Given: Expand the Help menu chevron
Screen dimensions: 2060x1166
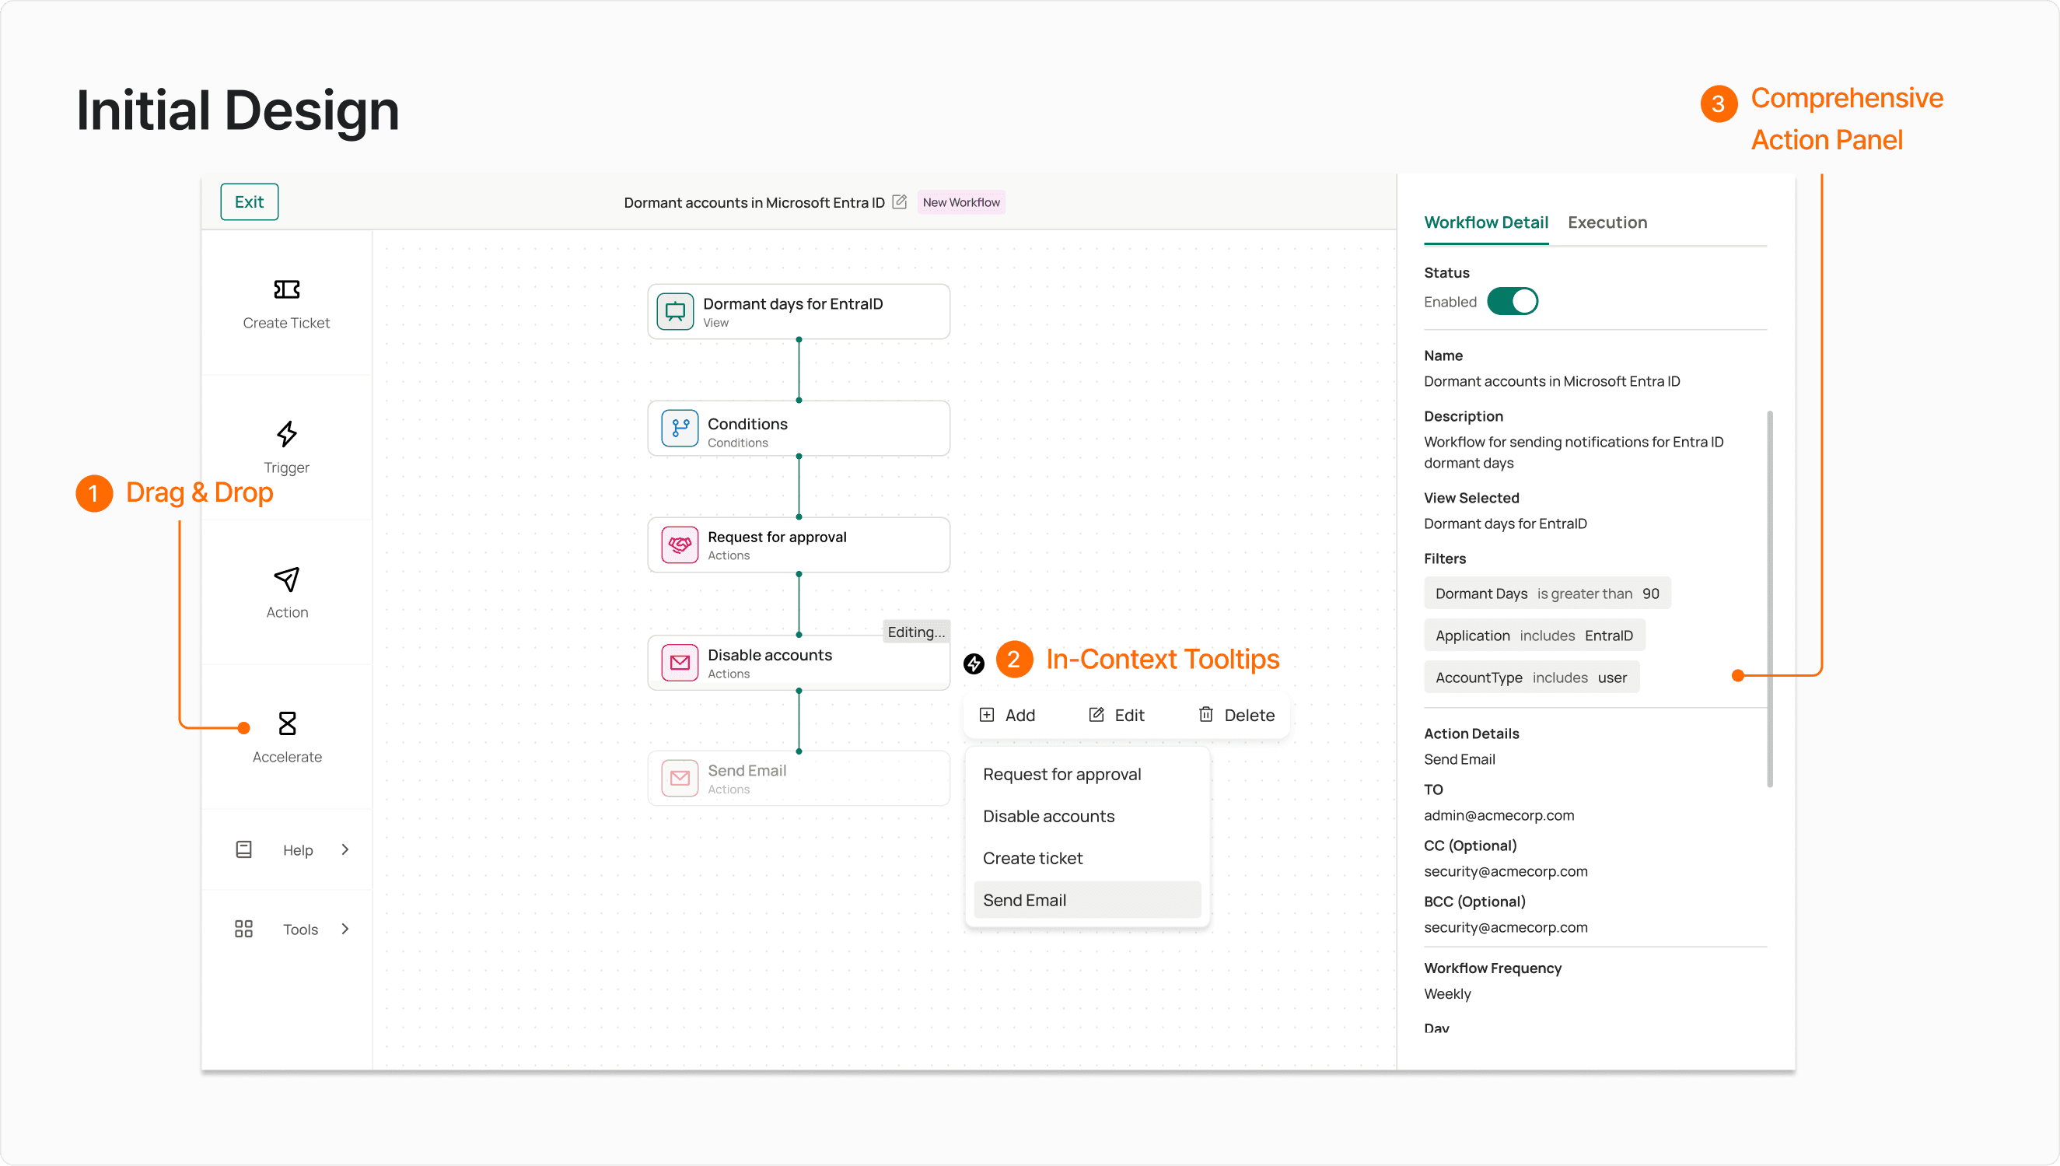Looking at the screenshot, I should click(x=345, y=849).
